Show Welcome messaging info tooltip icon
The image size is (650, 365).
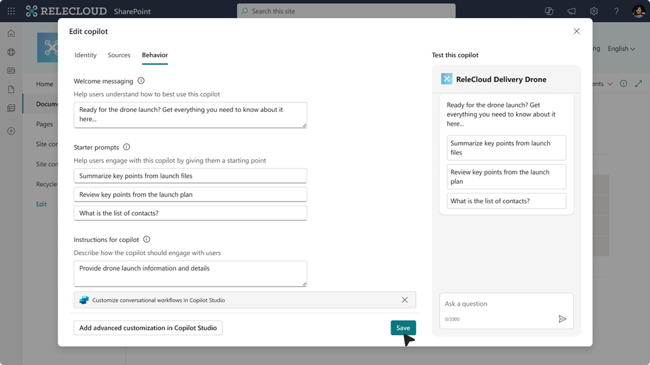coord(141,81)
